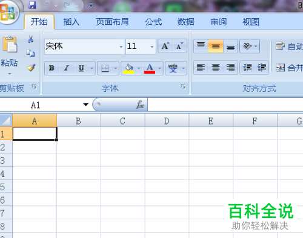Copy selection with copy icon

(x=31, y=53)
